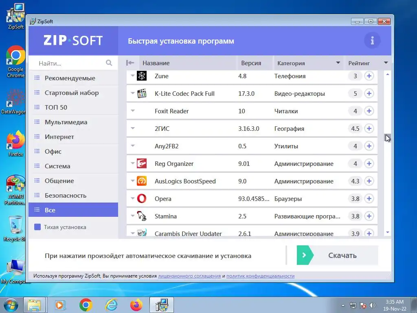
Task: Expand details for Opera row
Action: click(x=133, y=198)
